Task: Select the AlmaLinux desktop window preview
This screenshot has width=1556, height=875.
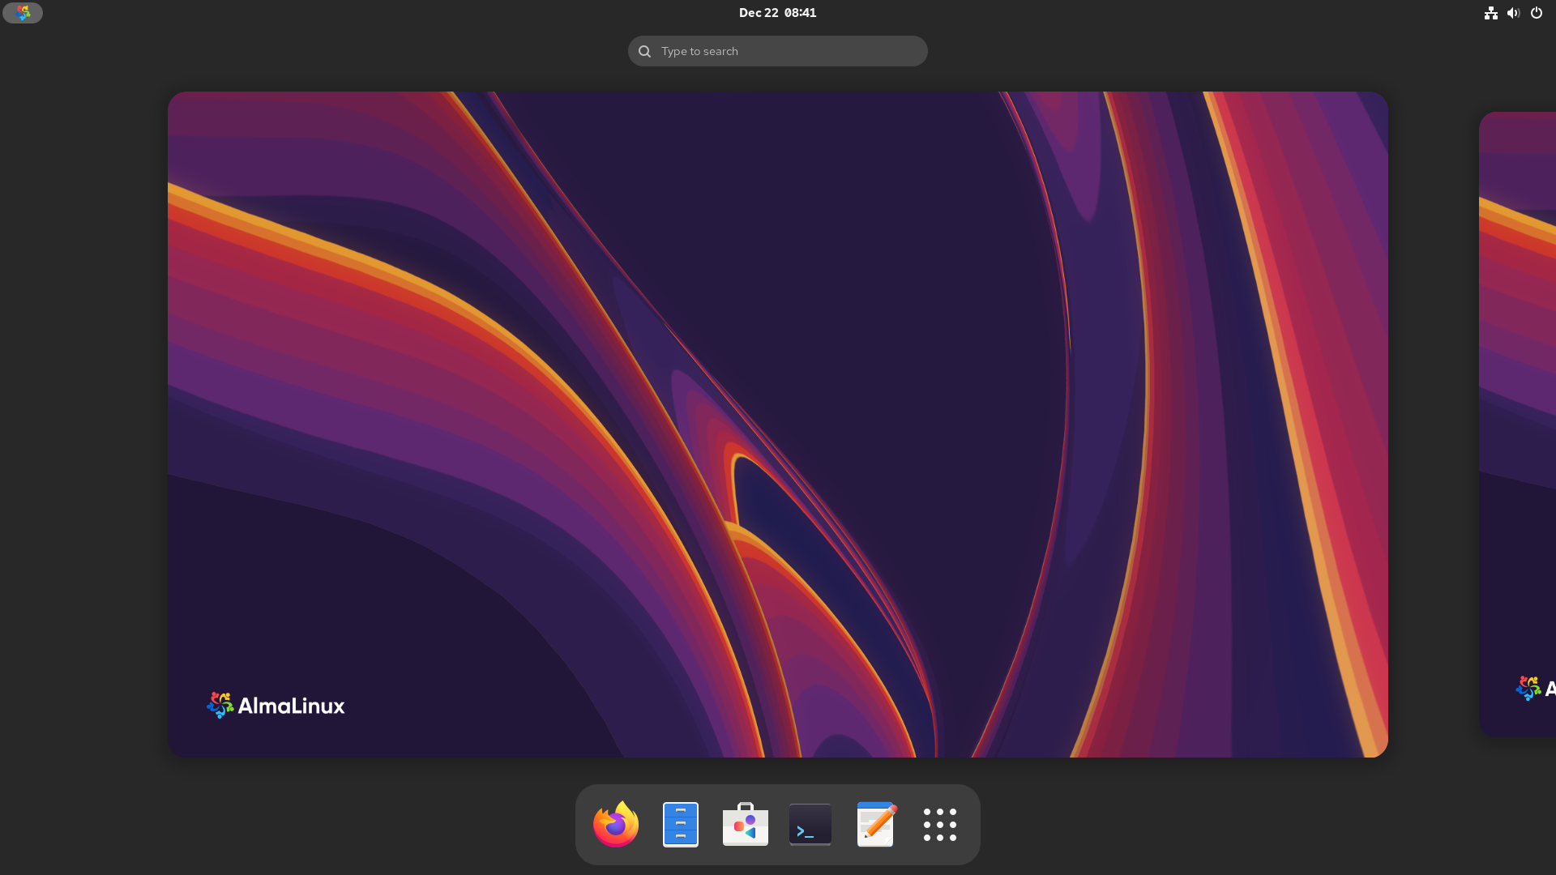Action: [x=778, y=424]
